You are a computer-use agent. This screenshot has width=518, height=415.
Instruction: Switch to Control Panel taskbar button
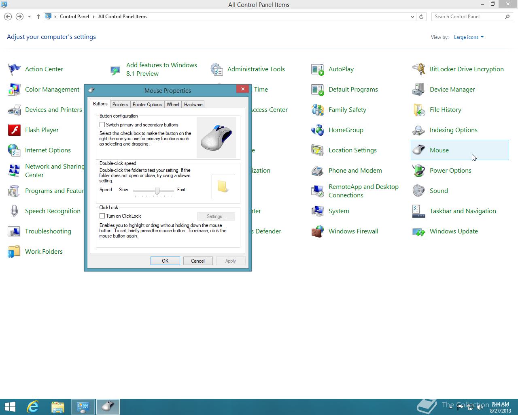tap(83, 406)
